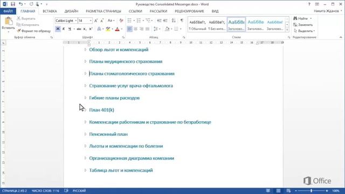Open Replace (Заменить)
Screen dimensions: 345x194
click(303, 25)
